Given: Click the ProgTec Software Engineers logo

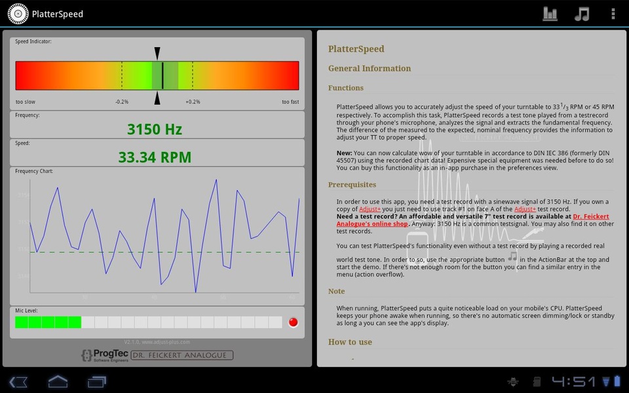Looking at the screenshot, I should pos(105,355).
